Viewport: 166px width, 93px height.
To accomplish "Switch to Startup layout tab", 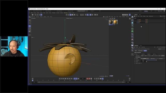I will click(x=140, y=11).
